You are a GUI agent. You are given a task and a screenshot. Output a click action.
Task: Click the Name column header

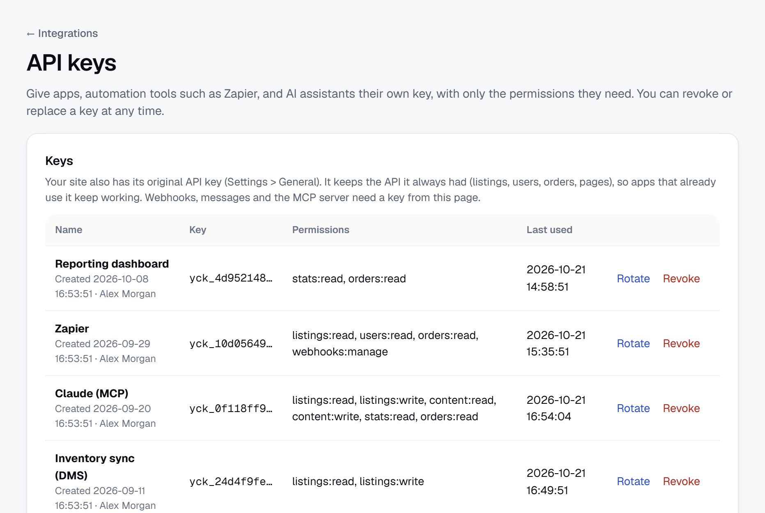[69, 229]
